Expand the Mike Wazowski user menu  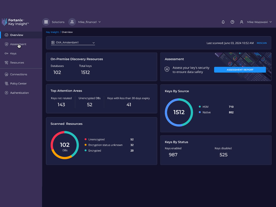pyautogui.click(x=271, y=22)
